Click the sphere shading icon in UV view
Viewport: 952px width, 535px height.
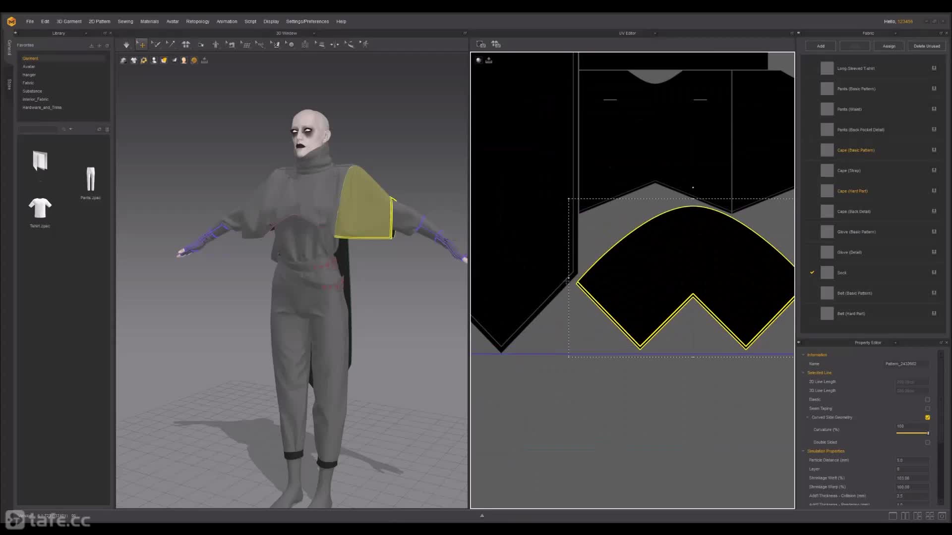tap(478, 60)
